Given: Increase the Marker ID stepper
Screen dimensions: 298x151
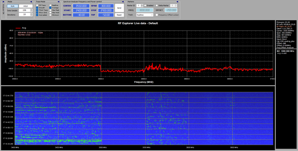Looking at the screenshot, I should pyautogui.click(x=141, y=5).
